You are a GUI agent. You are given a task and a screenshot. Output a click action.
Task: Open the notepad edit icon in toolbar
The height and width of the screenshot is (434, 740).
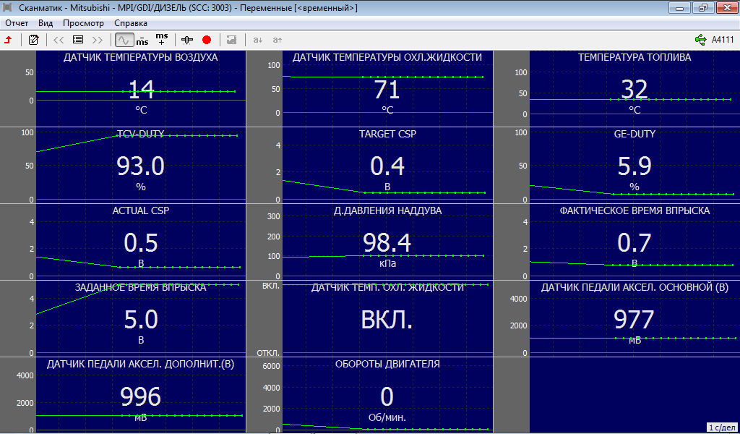[x=33, y=40]
